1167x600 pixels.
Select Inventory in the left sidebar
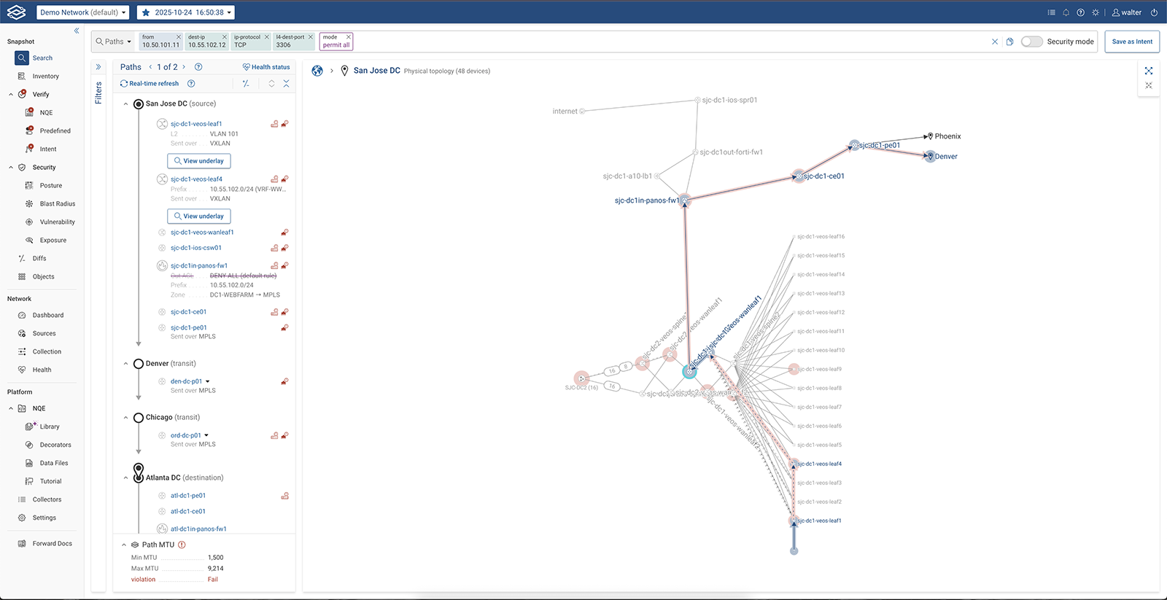click(45, 77)
